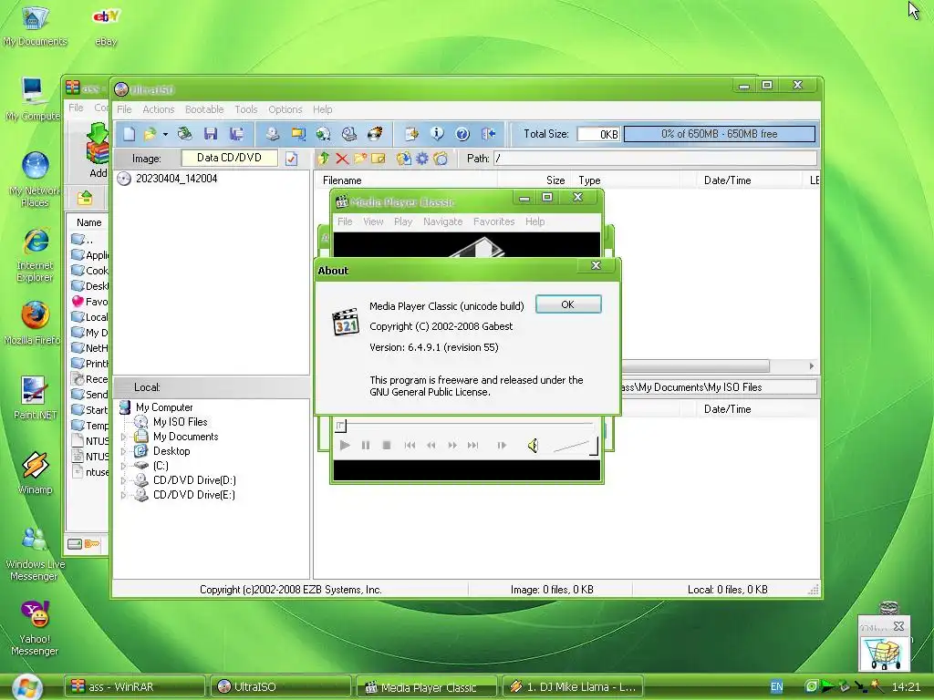Viewport: 934px width, 700px height.
Task: Click the blue question mark Help icon
Action: [x=462, y=134]
